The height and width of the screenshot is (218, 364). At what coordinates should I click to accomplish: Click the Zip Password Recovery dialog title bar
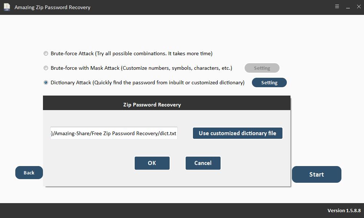[x=152, y=105]
